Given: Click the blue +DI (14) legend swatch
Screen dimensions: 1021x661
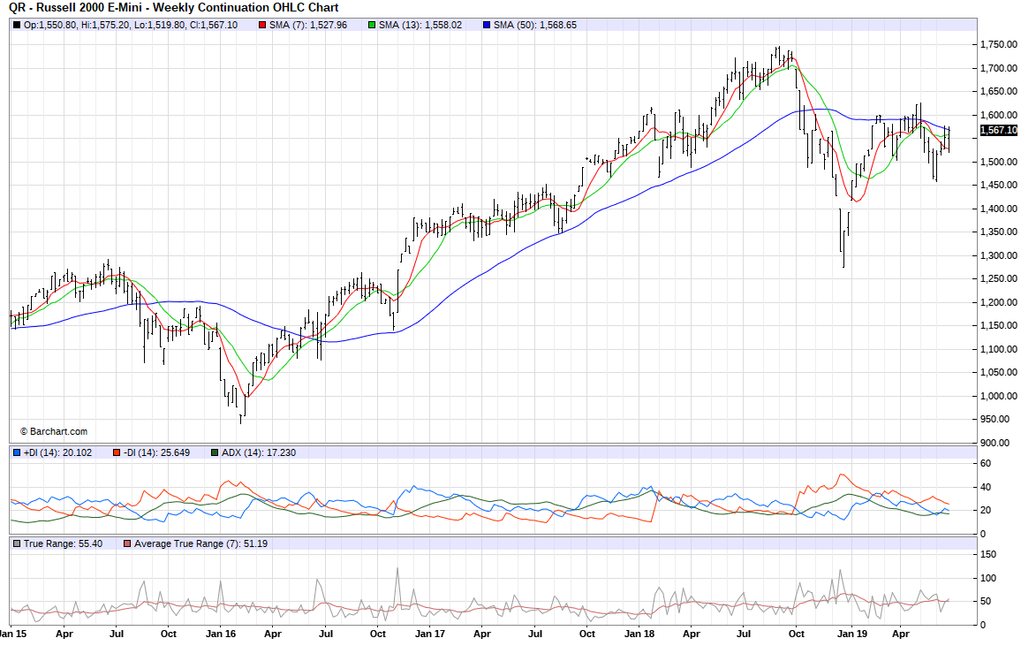Looking at the screenshot, I should [17, 452].
